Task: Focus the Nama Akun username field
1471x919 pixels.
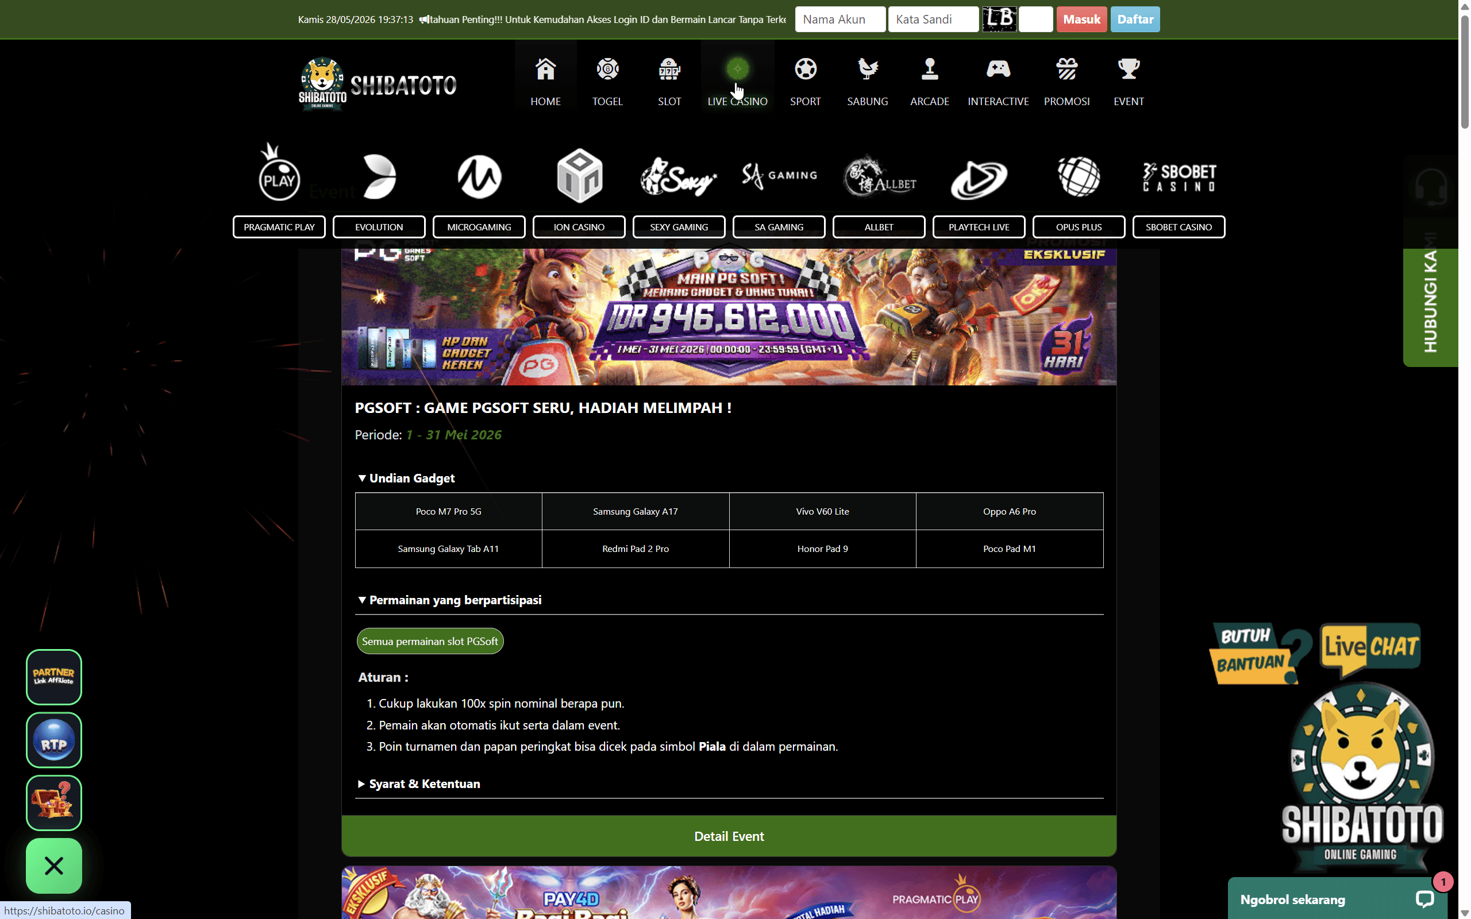Action: point(840,20)
